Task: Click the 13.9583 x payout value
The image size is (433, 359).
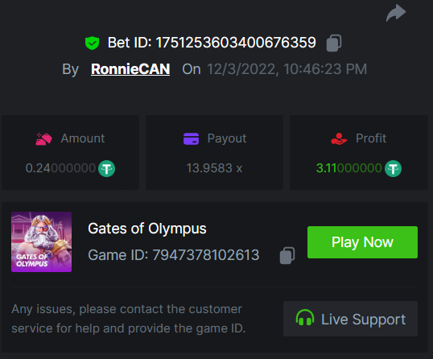Action: [x=214, y=168]
